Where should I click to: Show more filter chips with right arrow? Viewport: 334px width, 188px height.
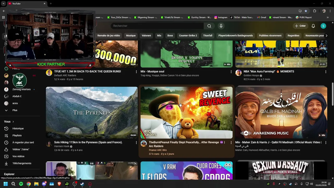[x=326, y=36]
